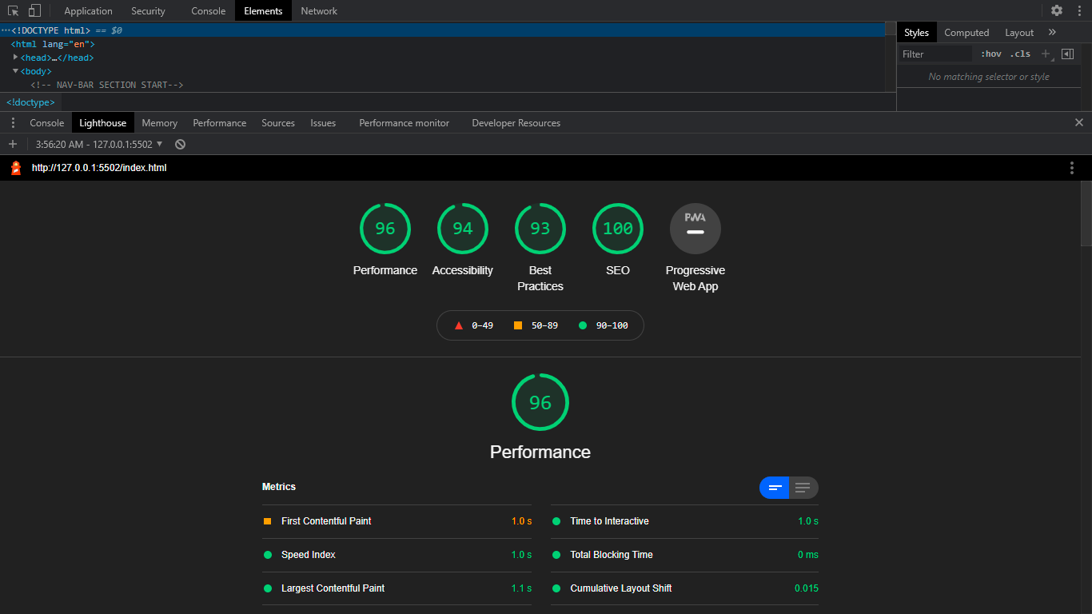Viewport: 1092px width, 614px height.
Task: Click the <!doctype> breadcrumb
Action: (x=31, y=102)
